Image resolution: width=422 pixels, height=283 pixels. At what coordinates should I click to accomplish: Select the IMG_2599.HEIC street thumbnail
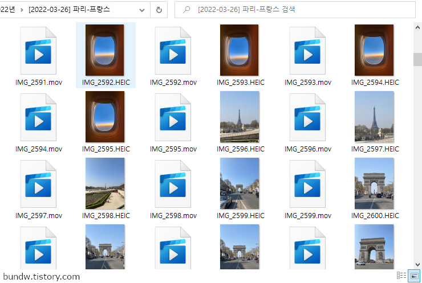click(x=240, y=183)
